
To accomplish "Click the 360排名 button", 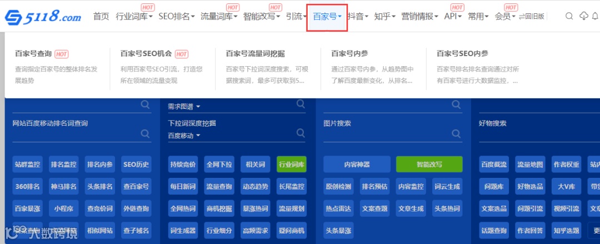I will 27,187.
